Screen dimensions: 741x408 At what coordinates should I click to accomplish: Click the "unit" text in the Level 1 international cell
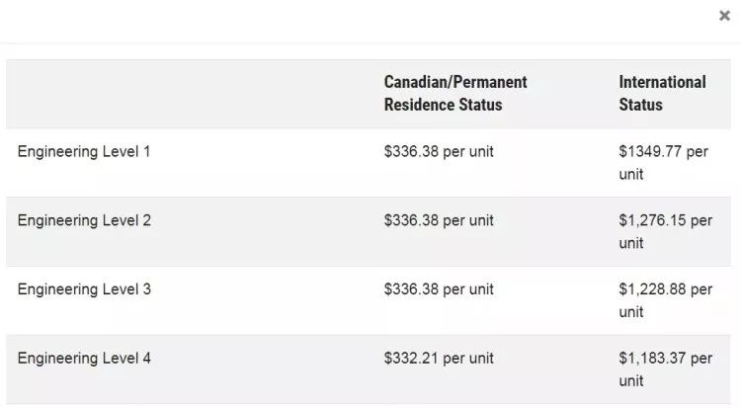pyautogui.click(x=631, y=175)
